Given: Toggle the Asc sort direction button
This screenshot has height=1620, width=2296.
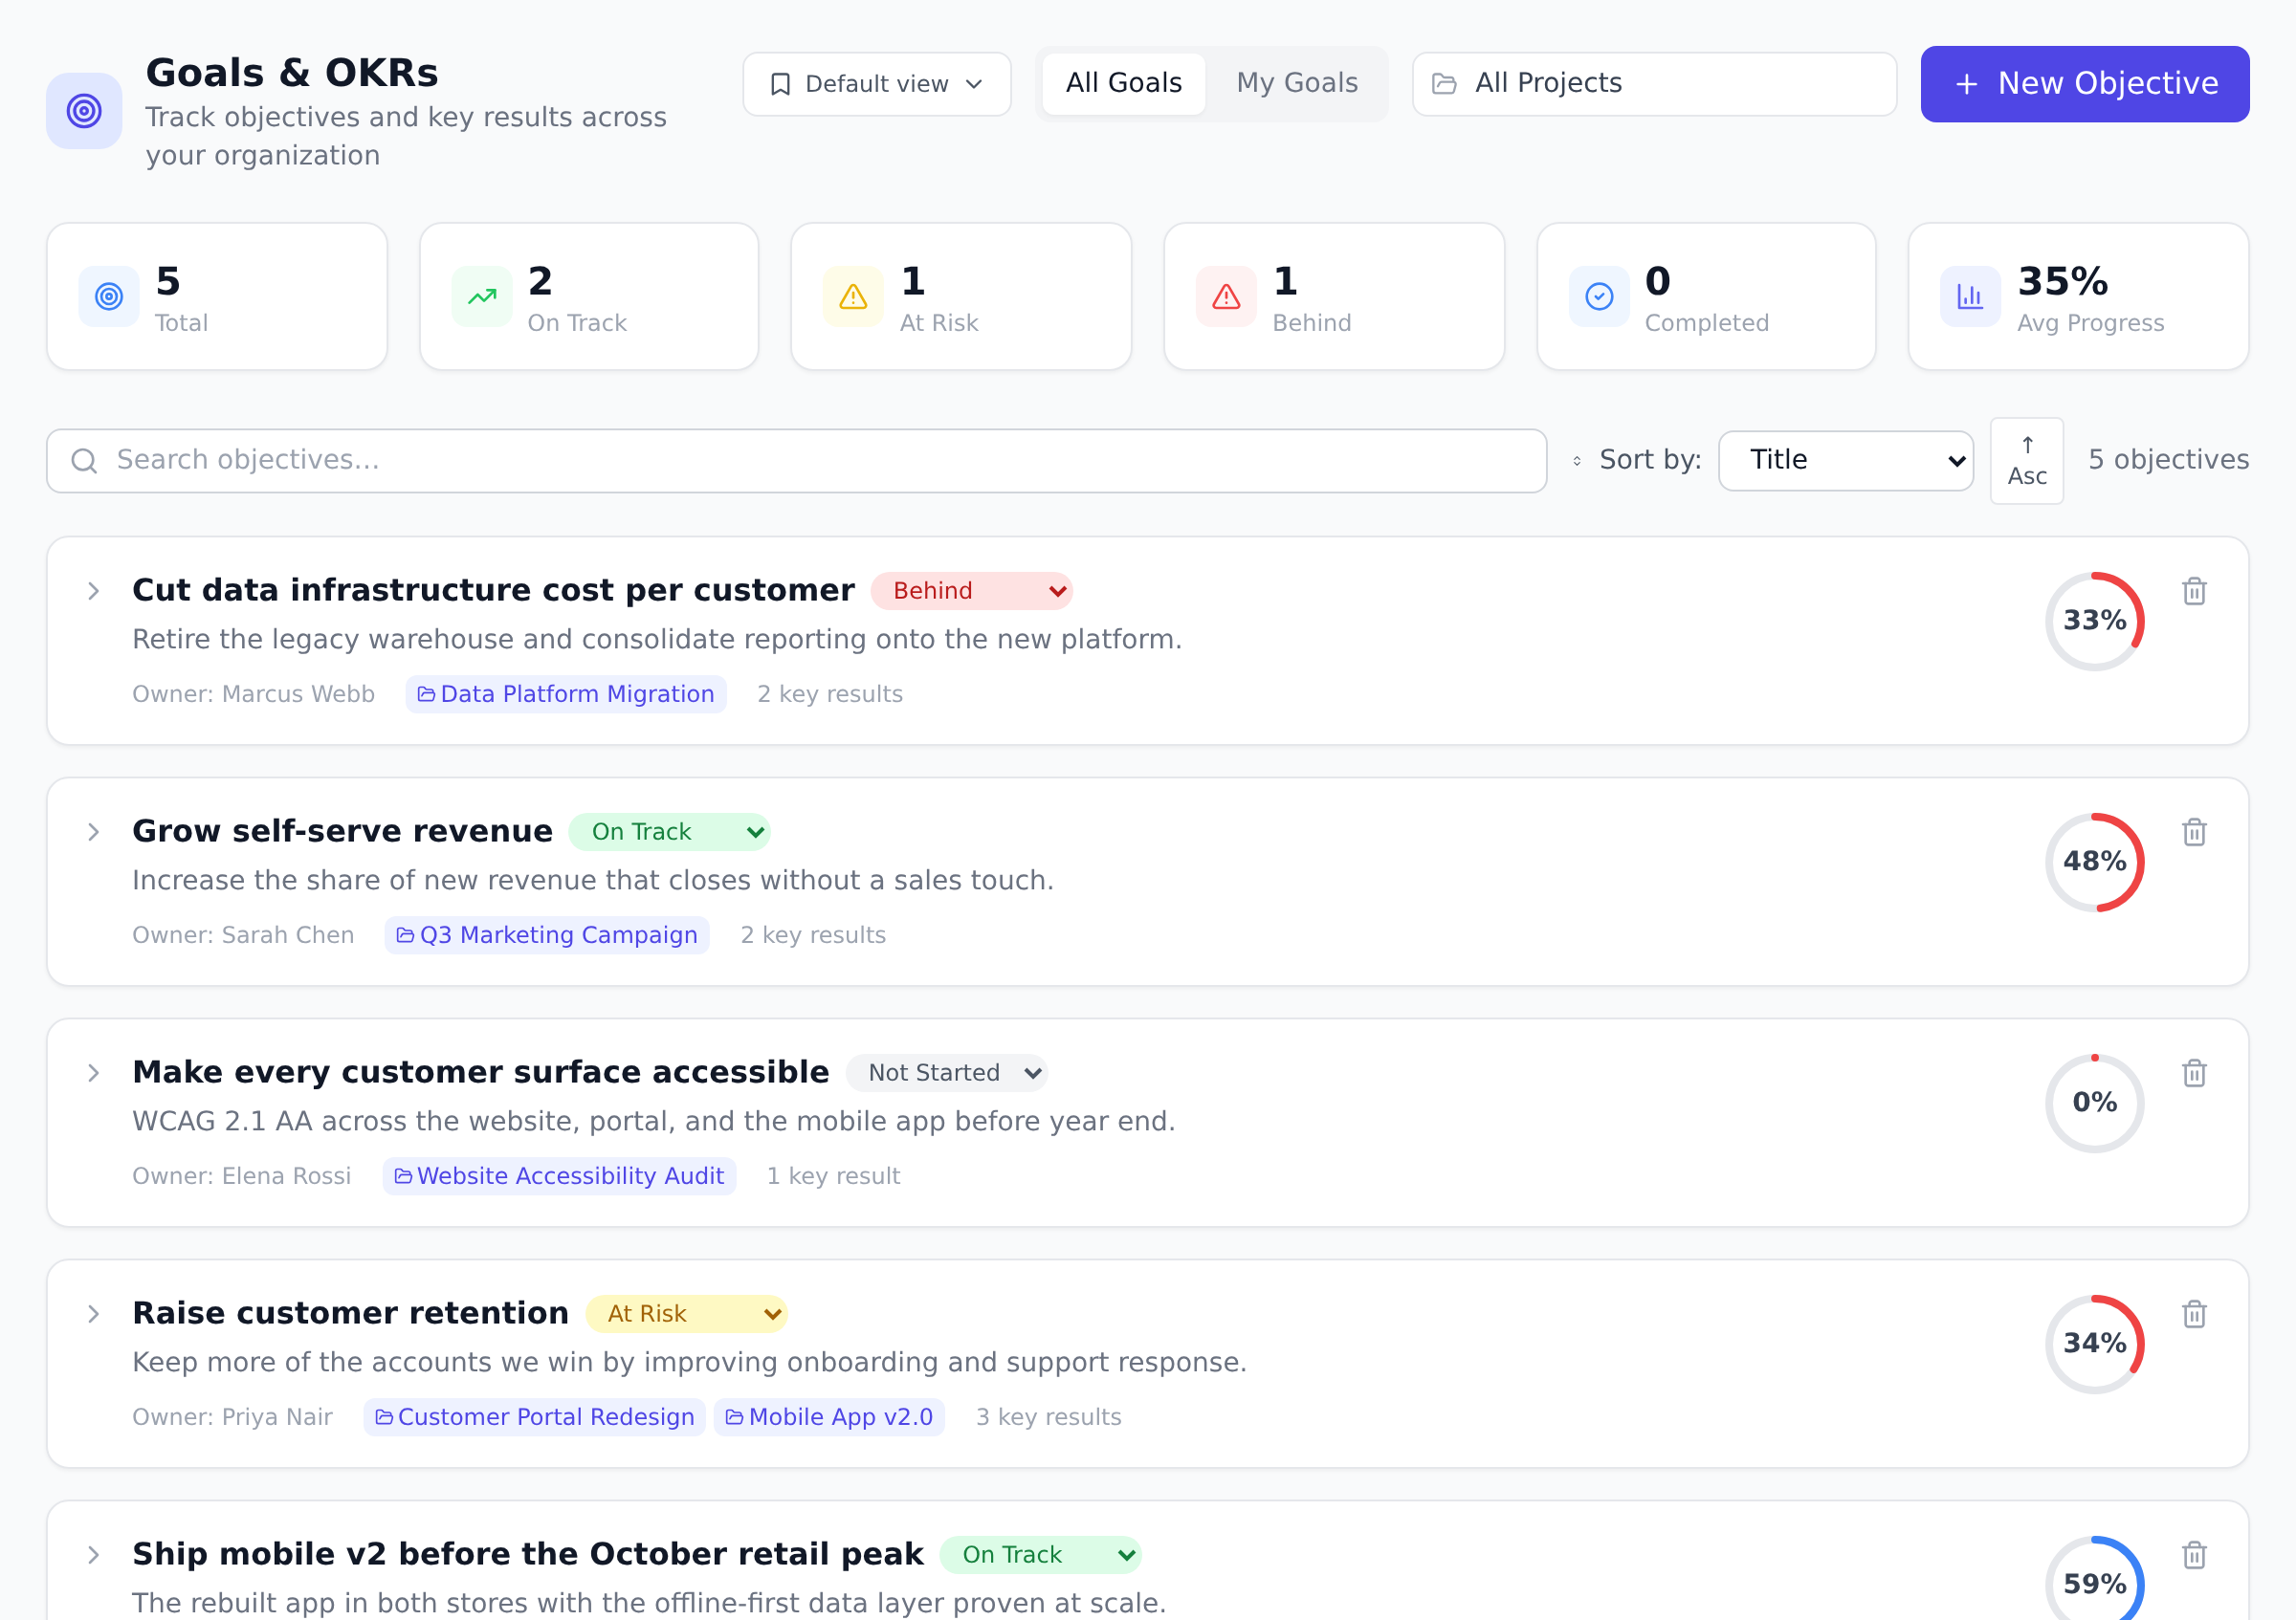Looking at the screenshot, I should pos(2026,461).
